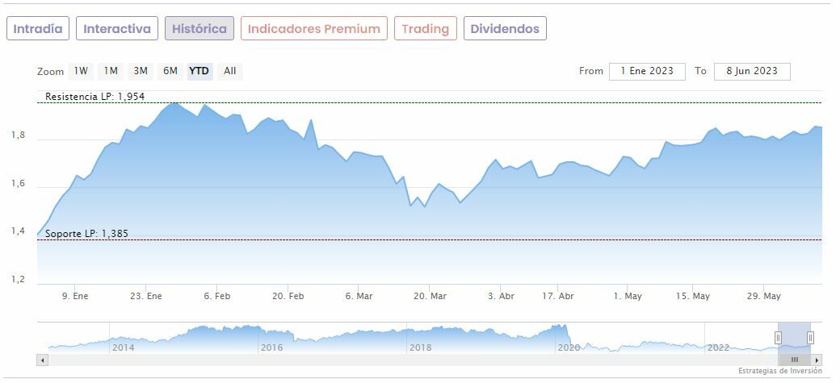This screenshot has height=383, width=840.
Task: Click the Estrategias de Inversión credit link
Action: [779, 371]
